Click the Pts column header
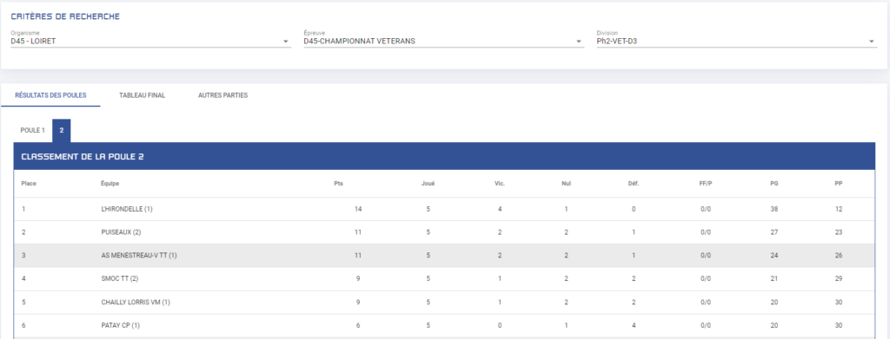This screenshot has height=339, width=890. pyautogui.click(x=338, y=183)
